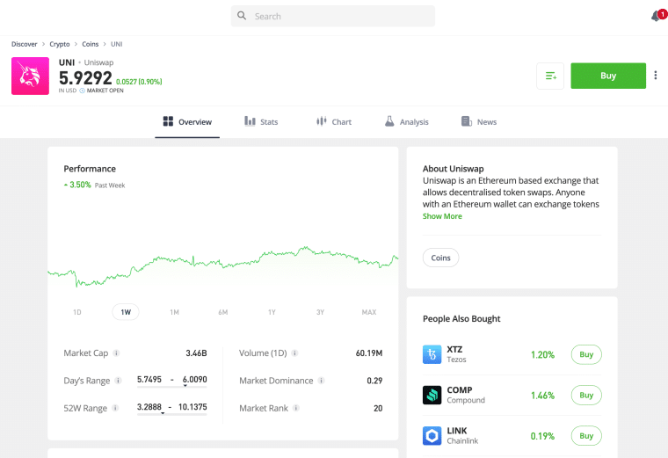Click the Chainlink LINK coin icon
This screenshot has width=668, height=458.
[x=432, y=436]
